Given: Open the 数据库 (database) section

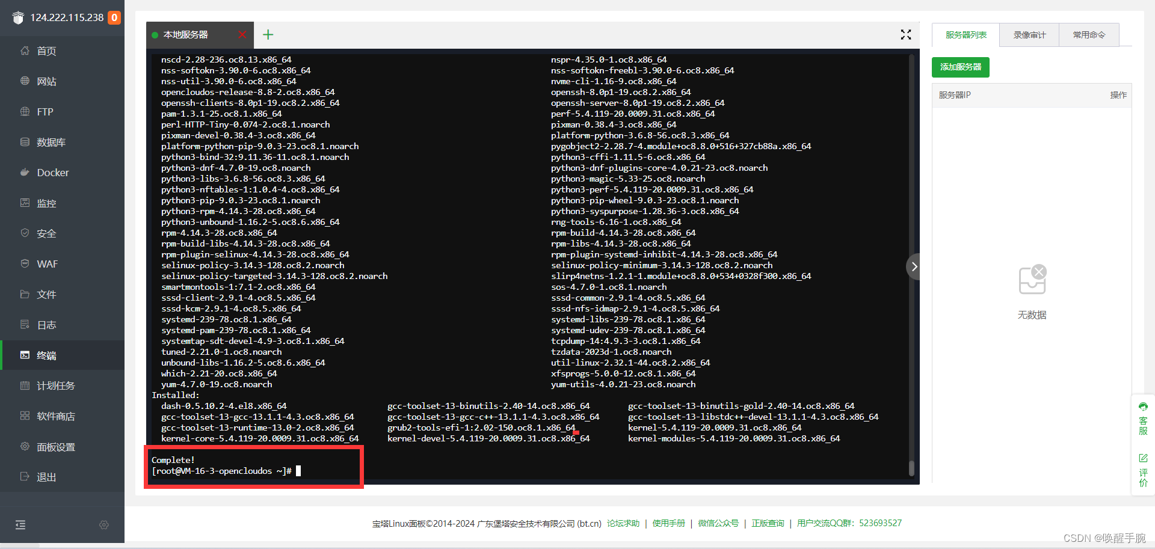Looking at the screenshot, I should (53, 142).
